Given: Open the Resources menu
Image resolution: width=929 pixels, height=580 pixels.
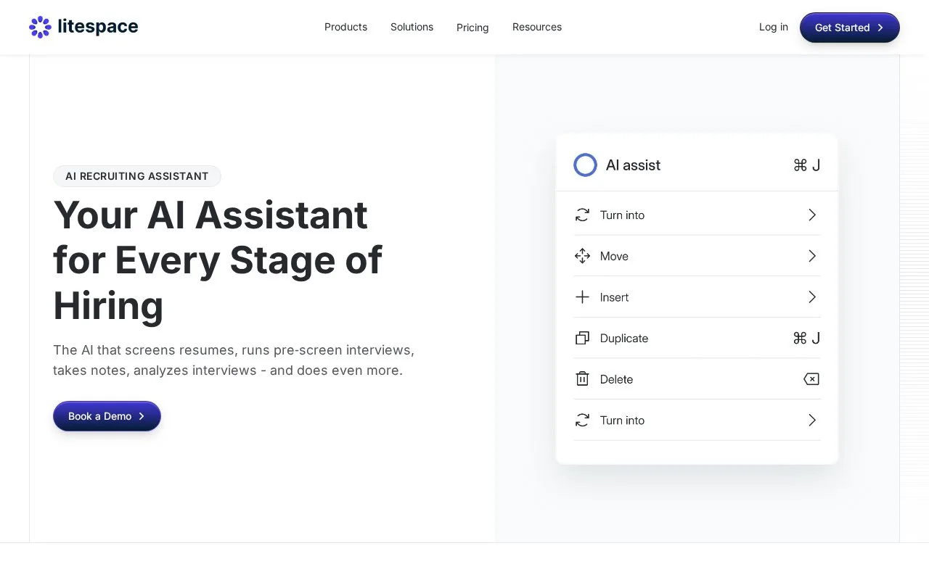Looking at the screenshot, I should pos(537,27).
